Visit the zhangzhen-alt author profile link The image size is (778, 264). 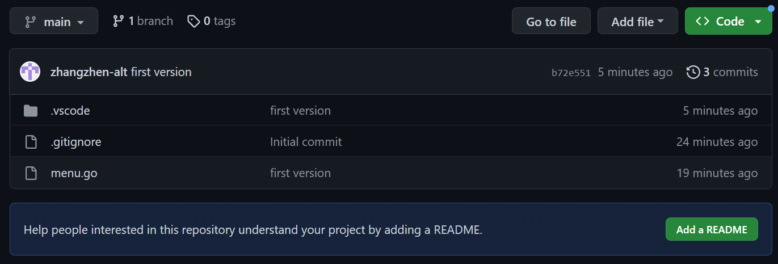click(89, 72)
